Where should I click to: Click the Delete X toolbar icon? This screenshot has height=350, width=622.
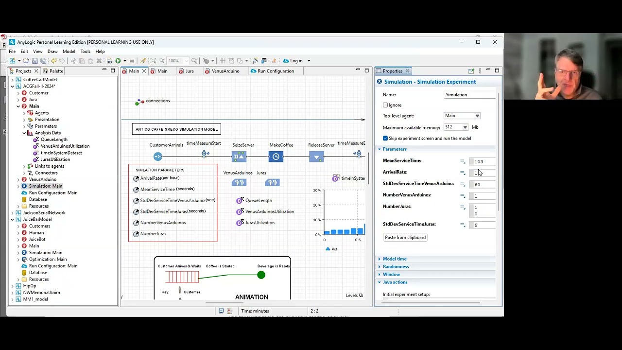point(99,61)
